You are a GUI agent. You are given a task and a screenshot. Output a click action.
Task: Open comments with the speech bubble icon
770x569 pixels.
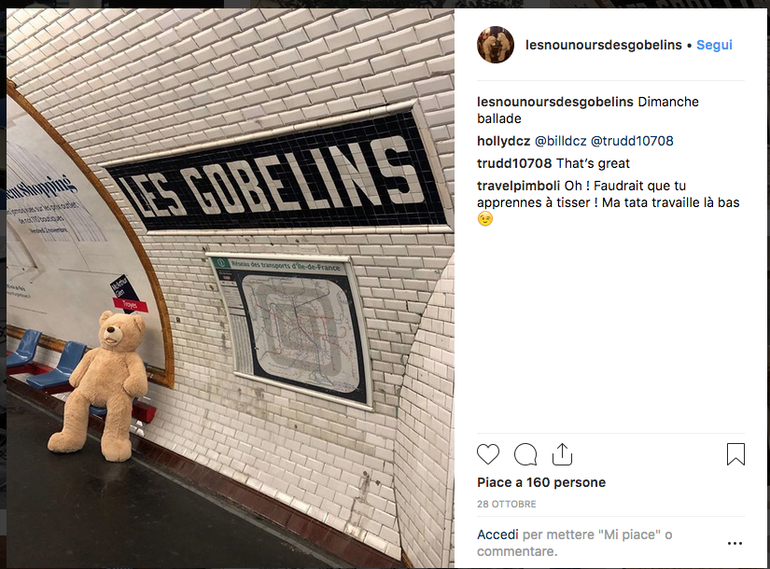click(525, 454)
